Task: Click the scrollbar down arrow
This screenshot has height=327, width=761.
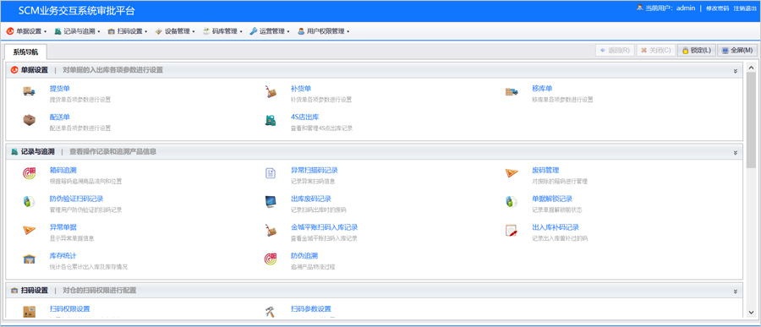Action: (752, 312)
